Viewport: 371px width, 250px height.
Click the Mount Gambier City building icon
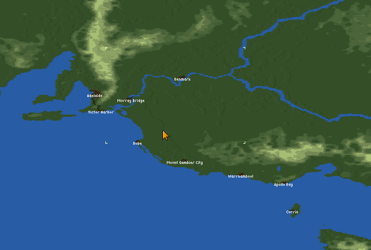[183, 160]
